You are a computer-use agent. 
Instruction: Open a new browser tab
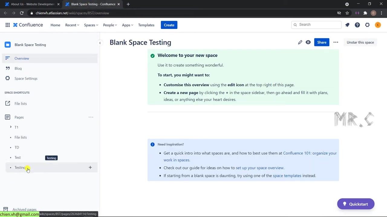pyautogui.click(x=128, y=4)
